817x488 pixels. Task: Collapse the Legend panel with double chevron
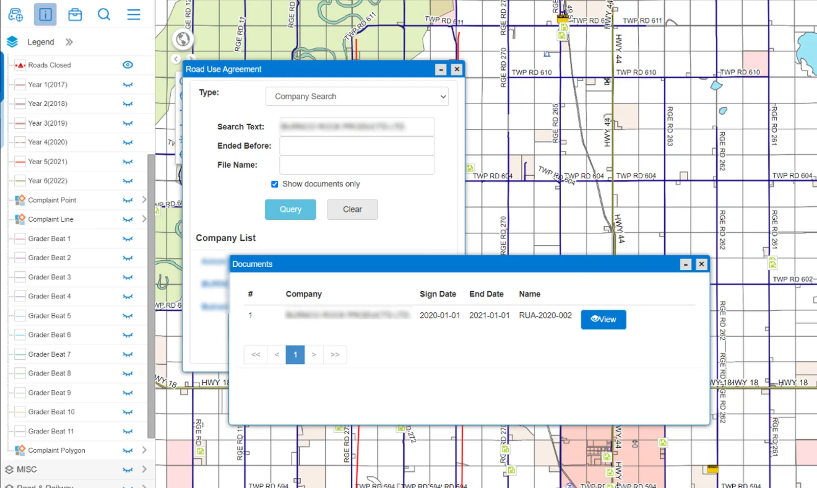(x=69, y=42)
